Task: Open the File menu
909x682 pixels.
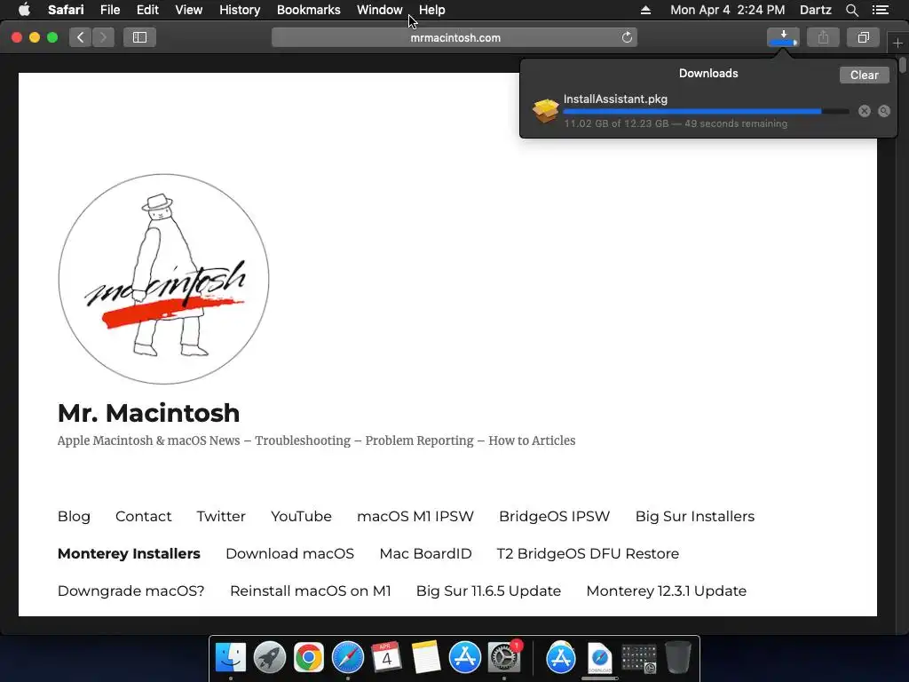Action: click(x=110, y=10)
